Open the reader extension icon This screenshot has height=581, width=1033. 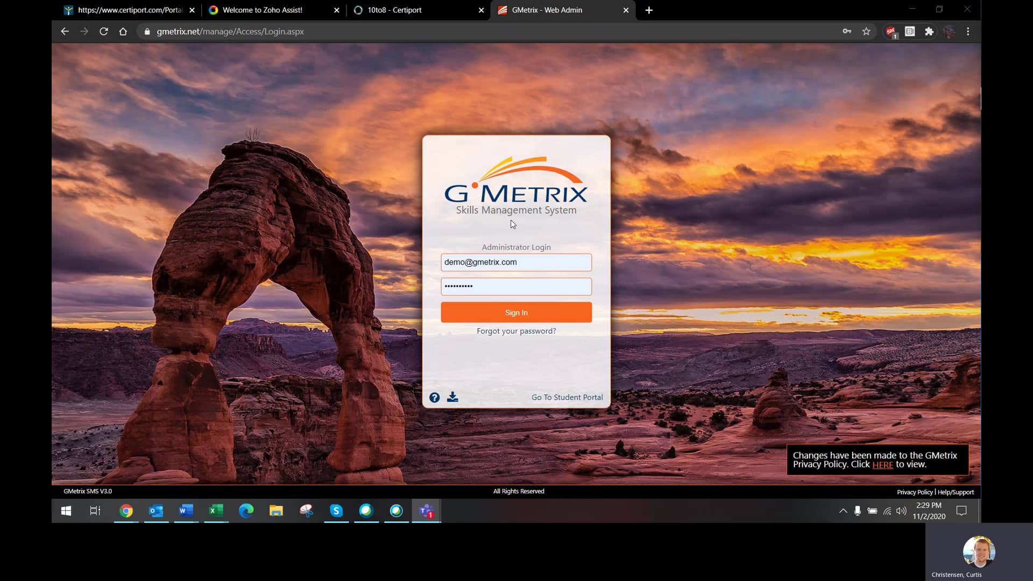(x=910, y=32)
